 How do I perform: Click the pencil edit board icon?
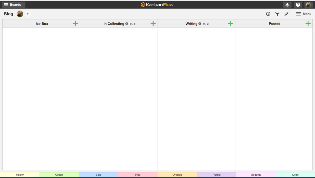click(286, 14)
